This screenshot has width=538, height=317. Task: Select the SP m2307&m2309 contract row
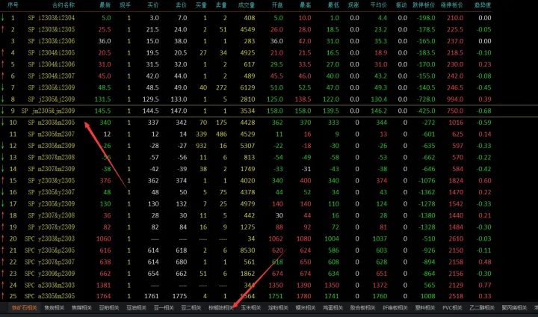(52, 157)
